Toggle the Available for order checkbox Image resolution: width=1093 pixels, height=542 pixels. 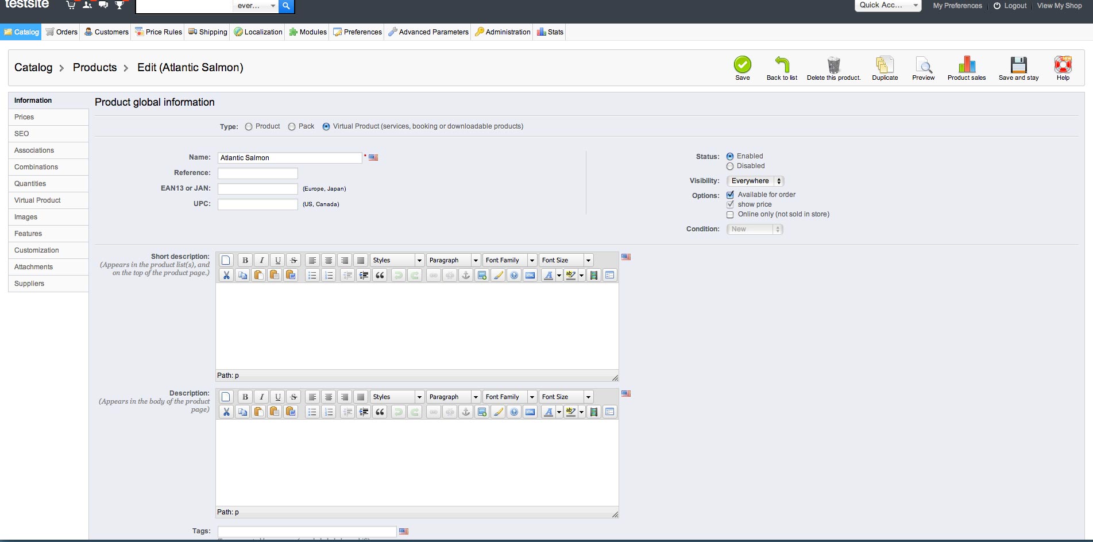coord(730,195)
